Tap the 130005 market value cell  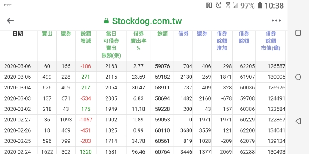point(276,77)
